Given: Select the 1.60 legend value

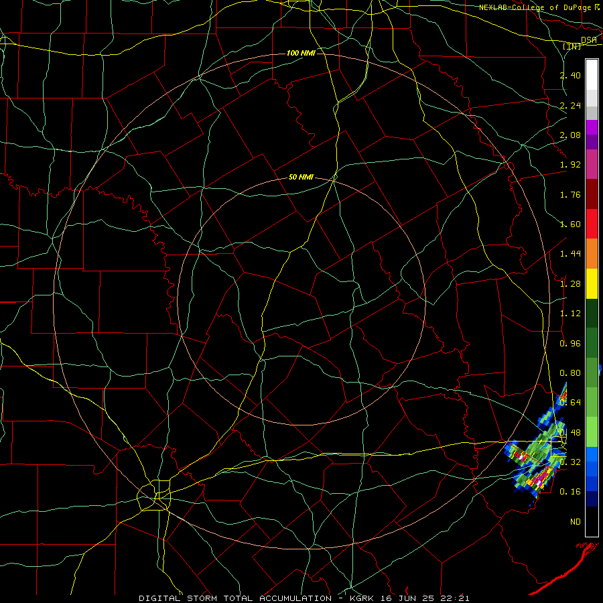Looking at the screenshot, I should [570, 224].
